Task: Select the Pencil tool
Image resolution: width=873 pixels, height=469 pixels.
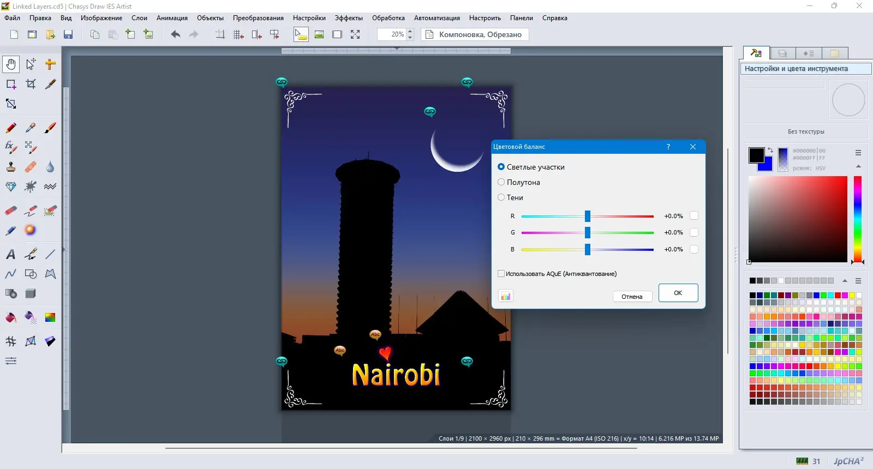Action: (x=11, y=128)
